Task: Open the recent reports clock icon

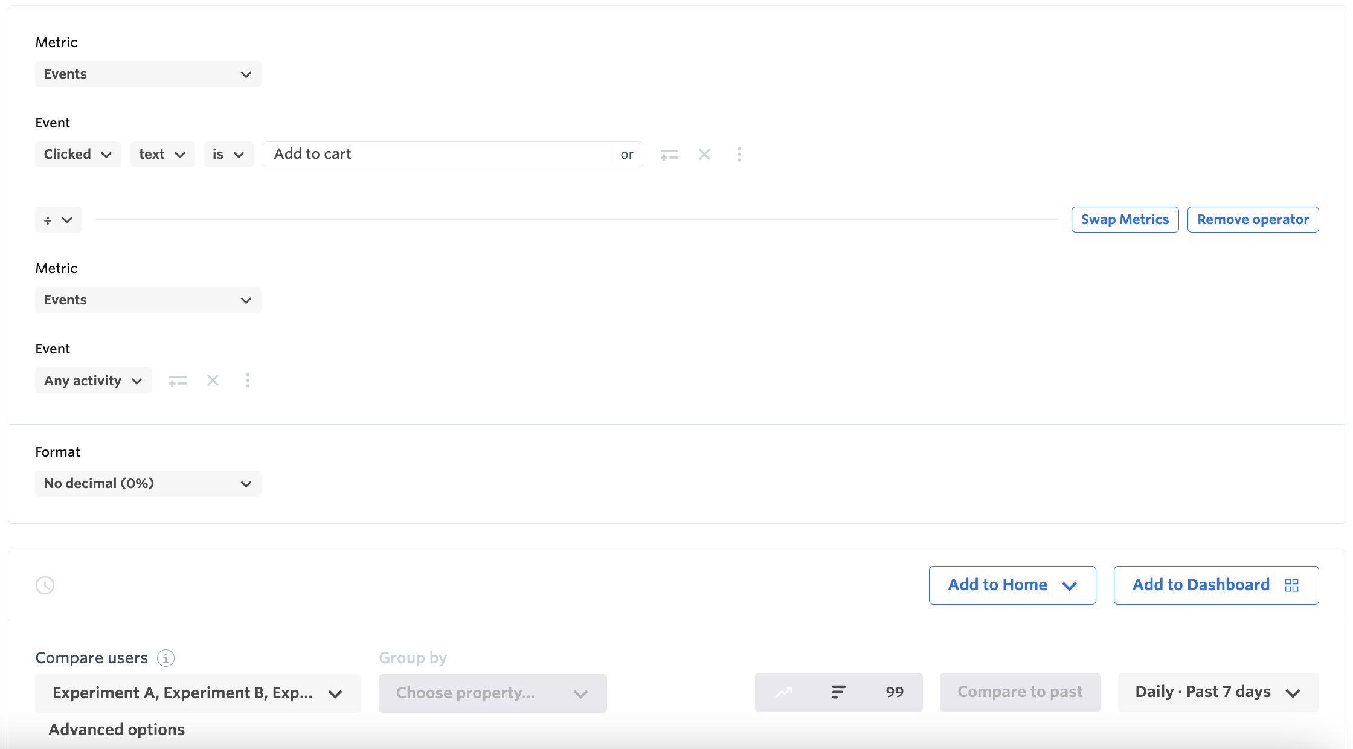Action: [44, 585]
